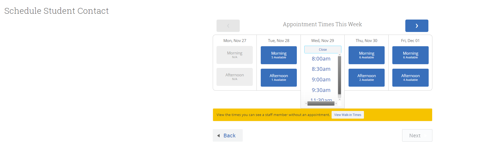The width and height of the screenshot is (491, 149).
Task: Click the View Walk-in Times button
Action: (x=347, y=115)
